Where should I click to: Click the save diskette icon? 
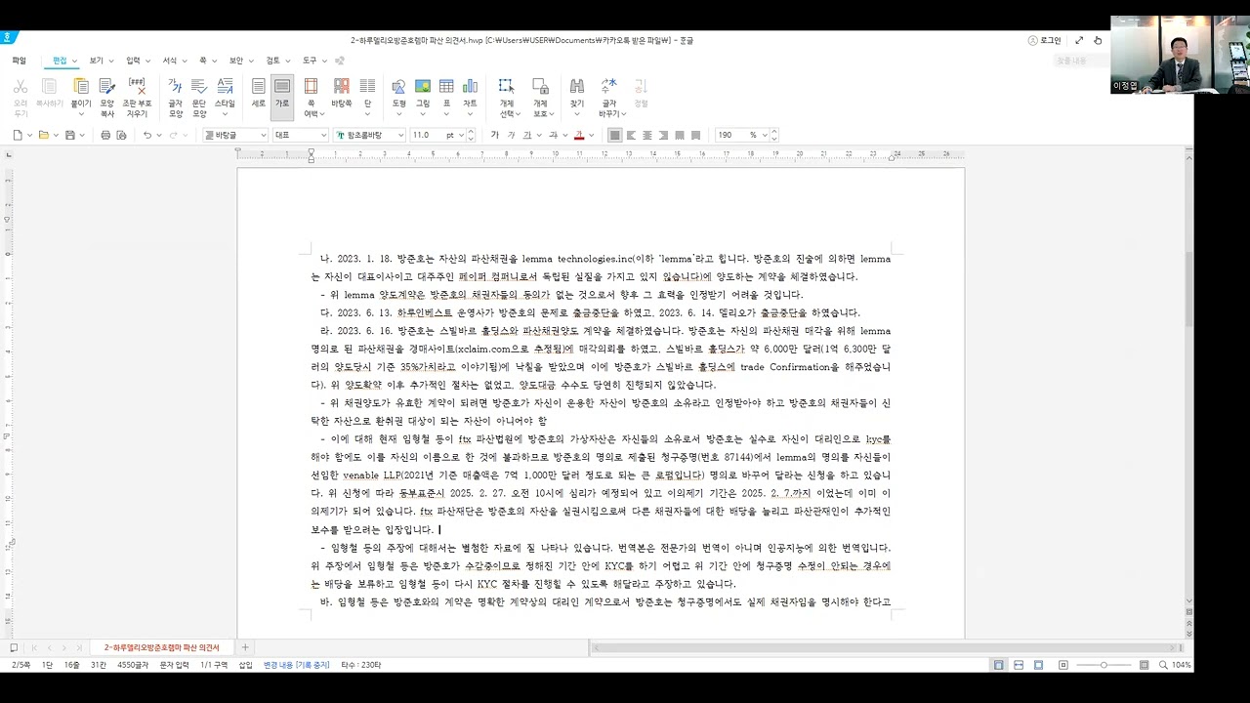(x=69, y=135)
